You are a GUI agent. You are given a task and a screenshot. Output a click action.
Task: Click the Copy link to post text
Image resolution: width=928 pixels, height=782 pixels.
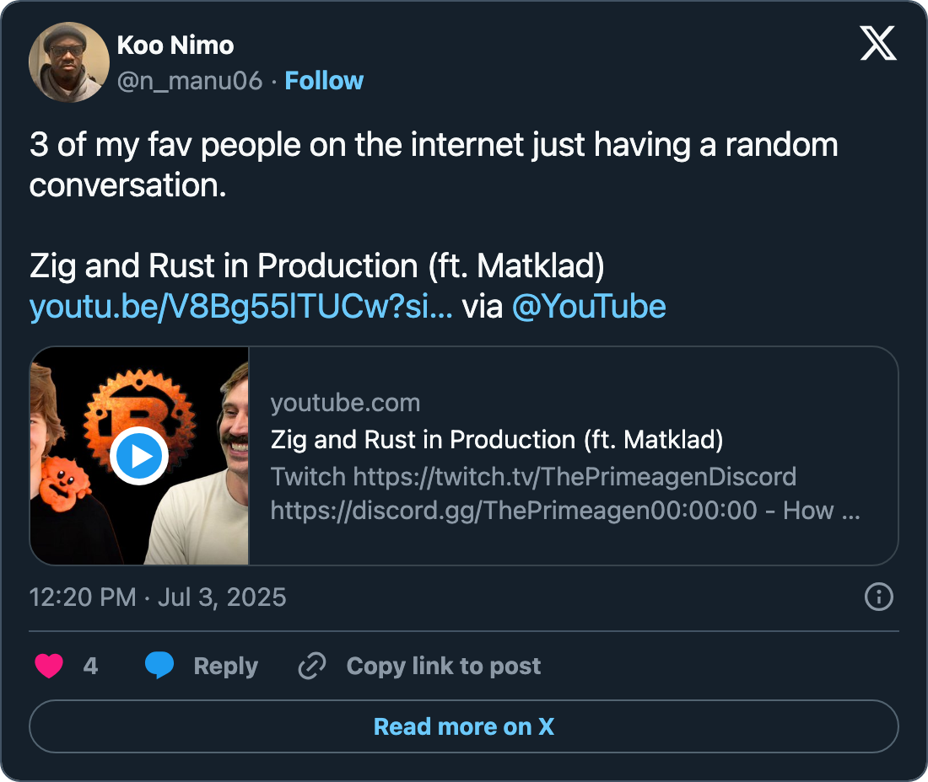[443, 667]
